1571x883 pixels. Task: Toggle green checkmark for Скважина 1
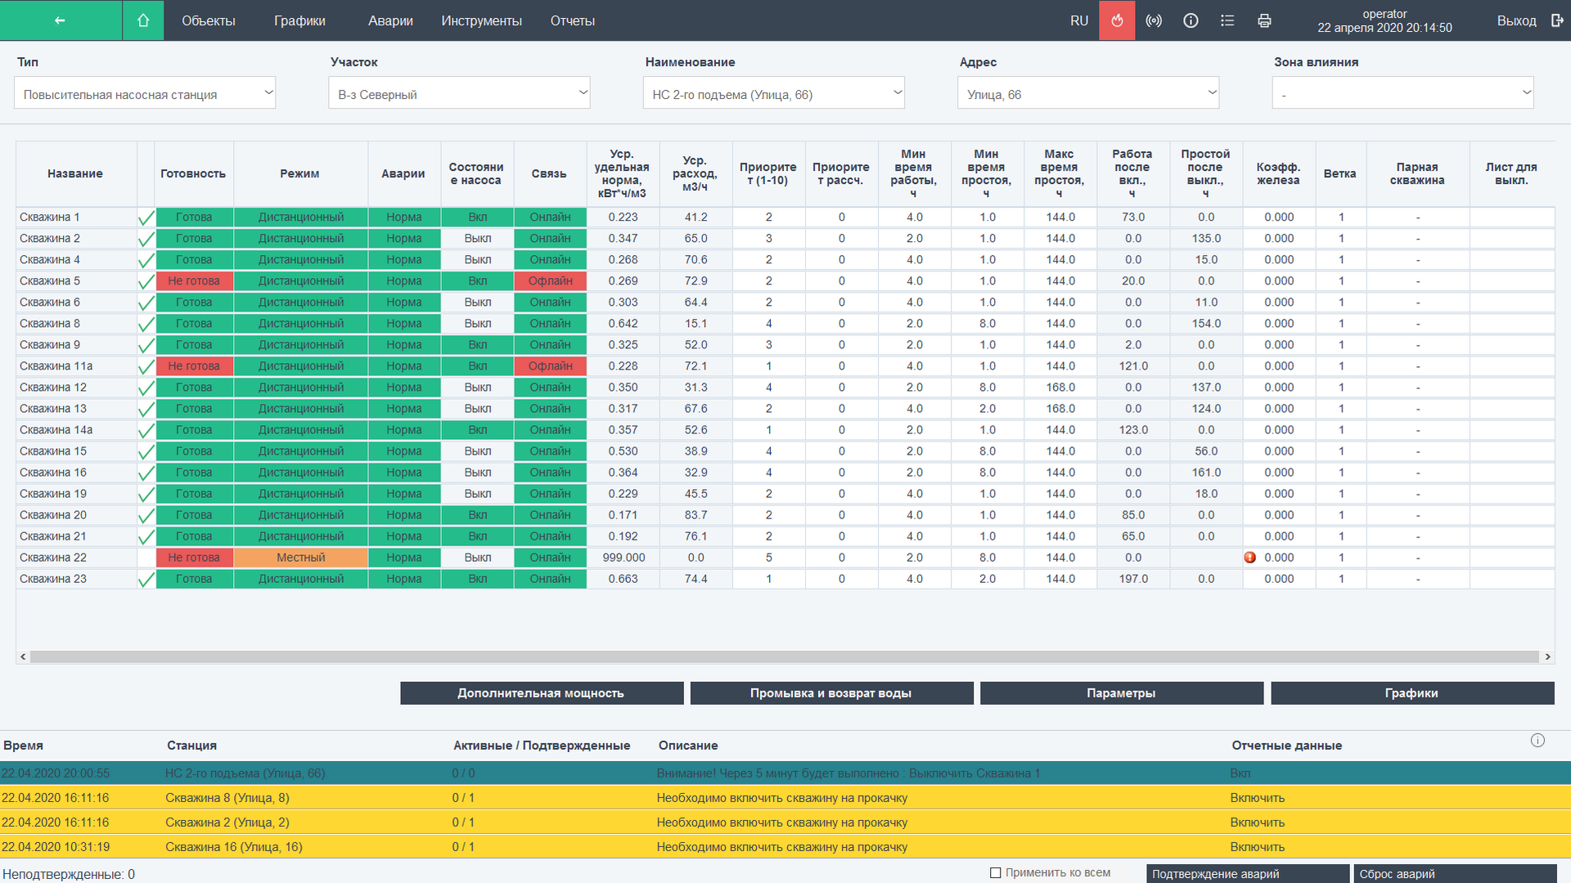(x=146, y=218)
